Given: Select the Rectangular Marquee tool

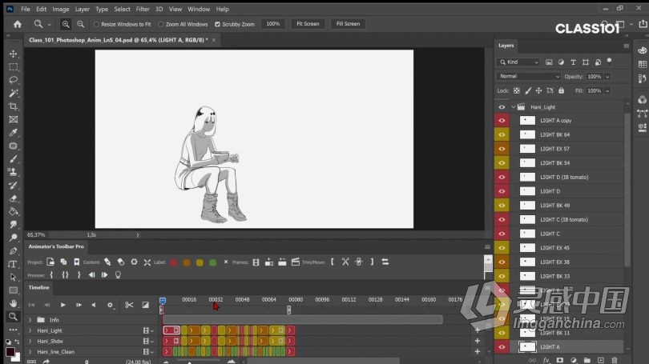Looking at the screenshot, I should (x=14, y=67).
